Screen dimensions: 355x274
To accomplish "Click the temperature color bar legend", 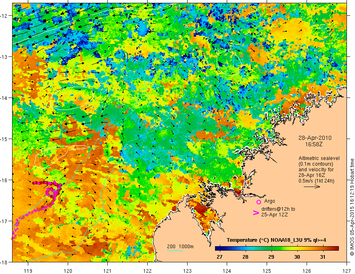I will 277,249.
